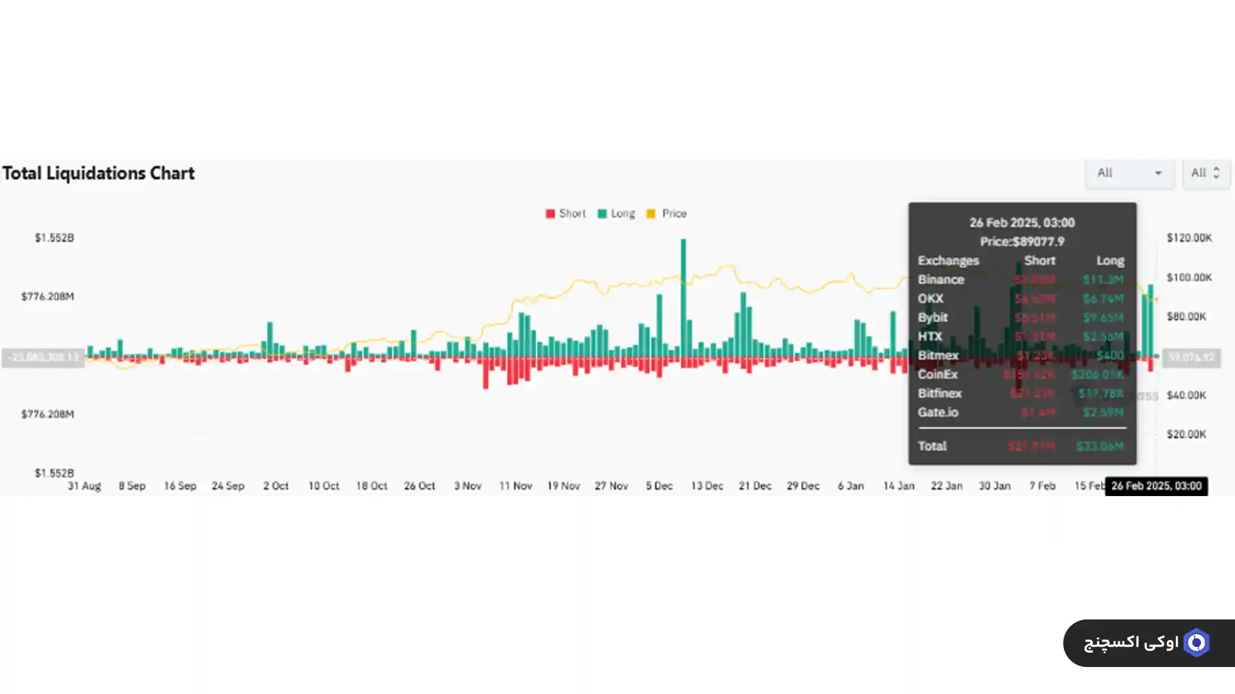Select the HTX row in the tooltip
This screenshot has height=694, width=1235.
point(1021,336)
